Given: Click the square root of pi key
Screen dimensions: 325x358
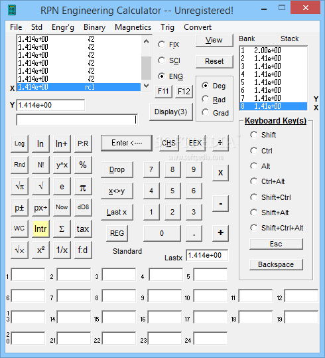Looking at the screenshot, I should coord(19,186).
